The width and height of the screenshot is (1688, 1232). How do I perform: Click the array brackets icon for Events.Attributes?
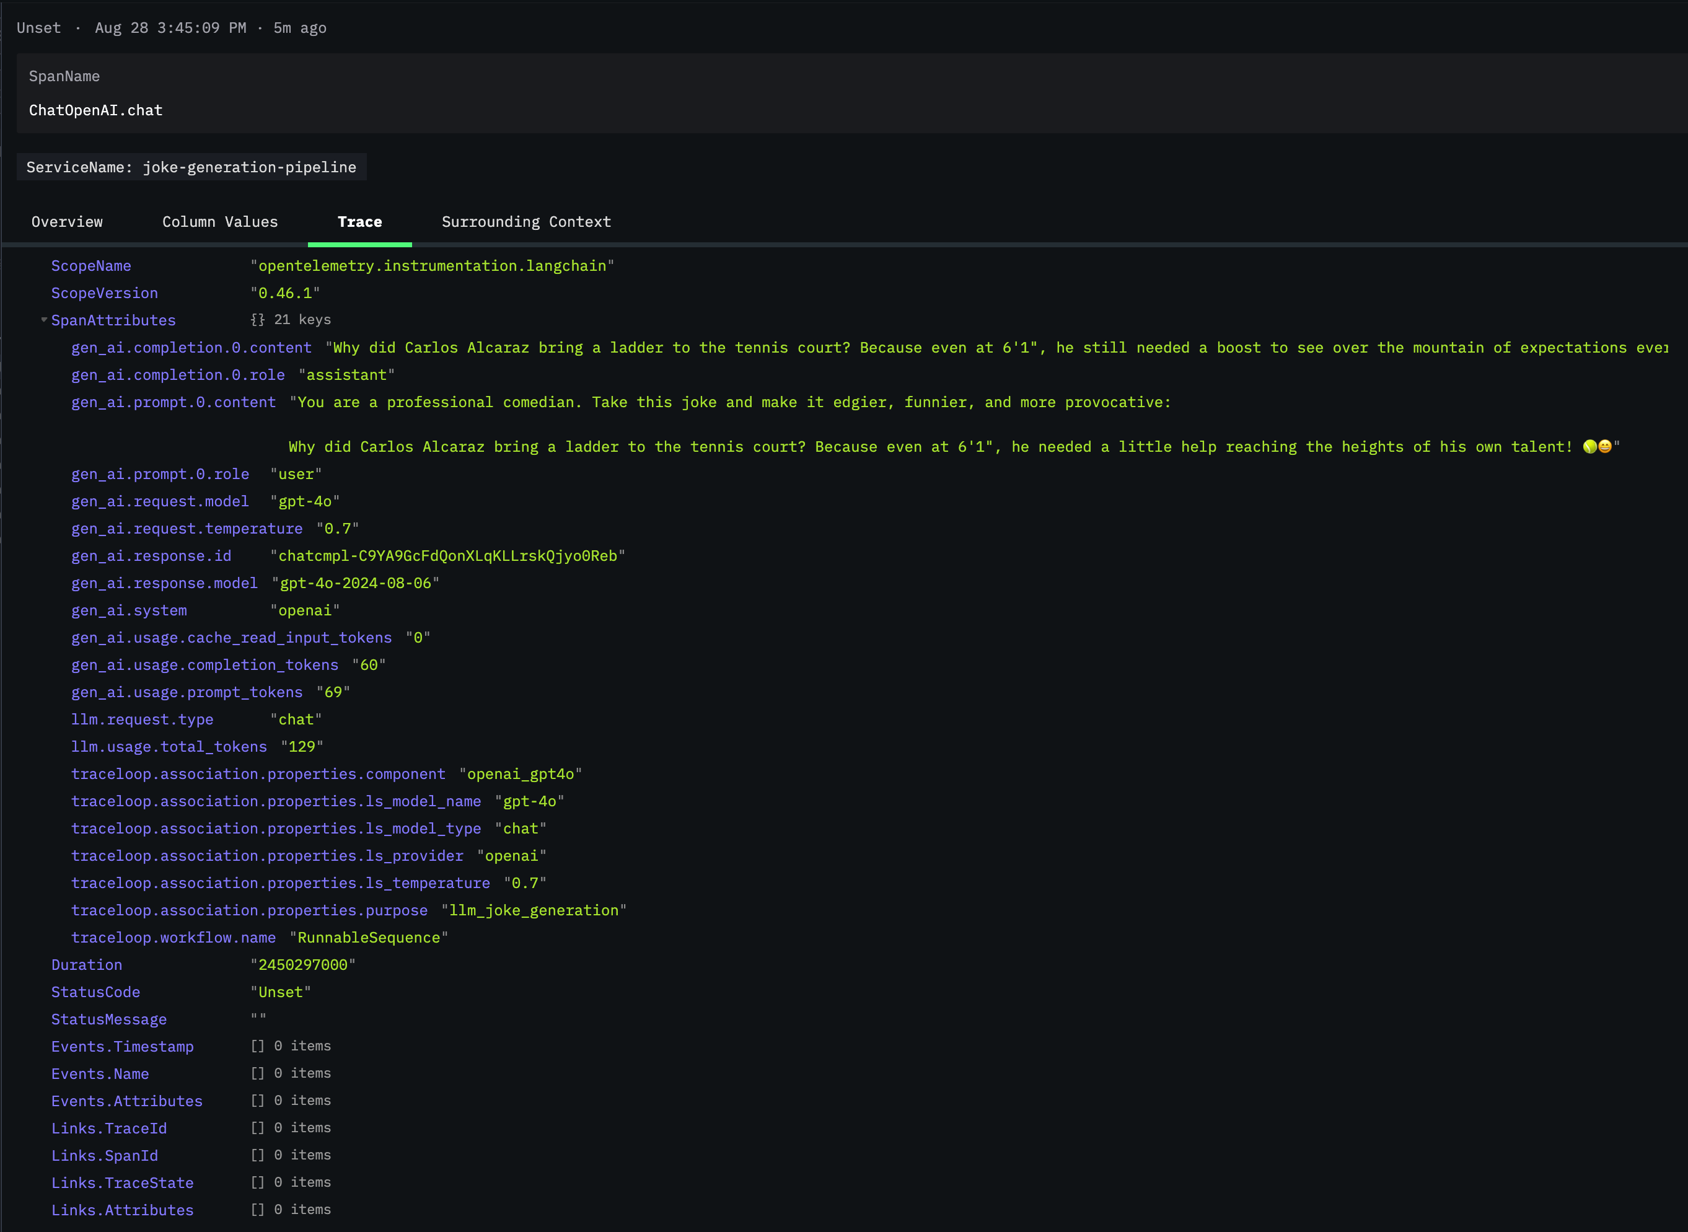(x=257, y=1101)
